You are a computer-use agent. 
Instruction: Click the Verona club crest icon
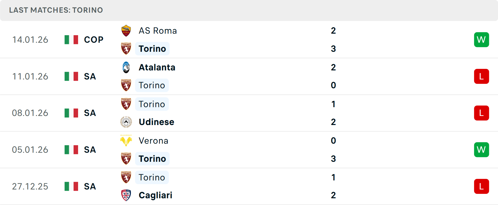click(x=126, y=141)
